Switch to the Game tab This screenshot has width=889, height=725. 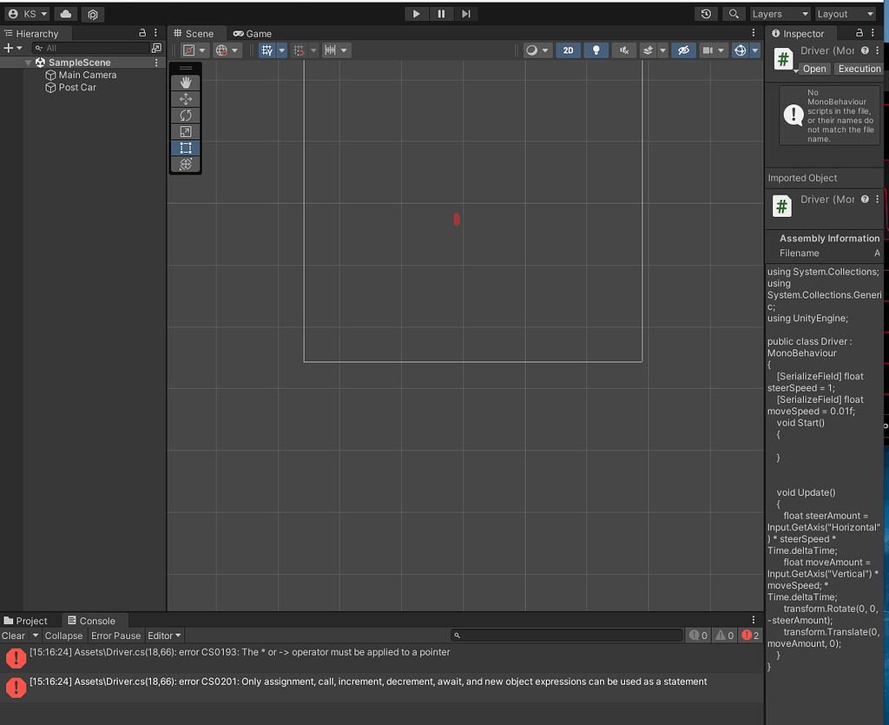253,34
